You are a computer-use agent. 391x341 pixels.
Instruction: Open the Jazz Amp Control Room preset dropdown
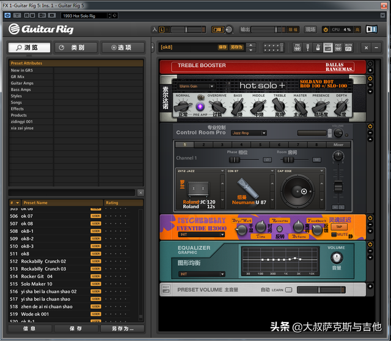(x=249, y=133)
